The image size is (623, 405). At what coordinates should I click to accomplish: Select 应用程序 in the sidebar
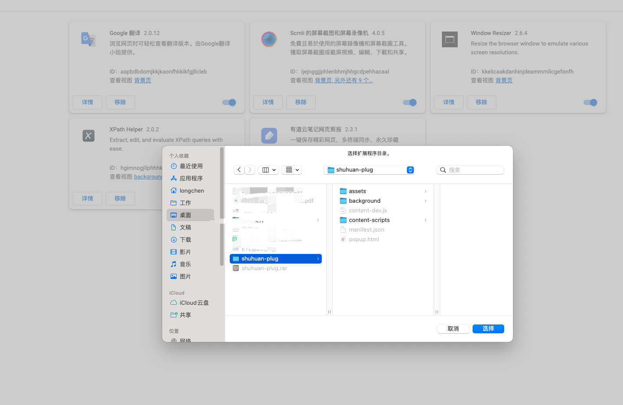coord(190,179)
